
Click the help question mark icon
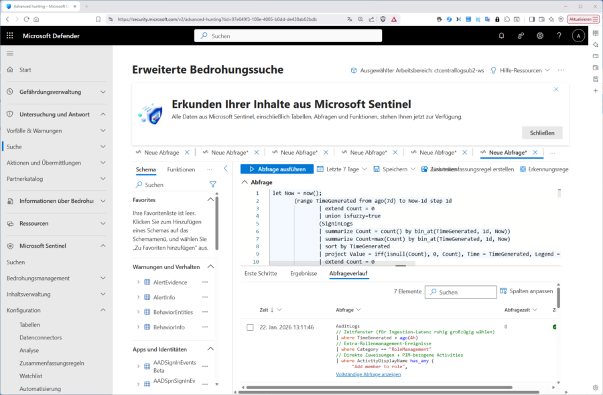click(x=559, y=35)
